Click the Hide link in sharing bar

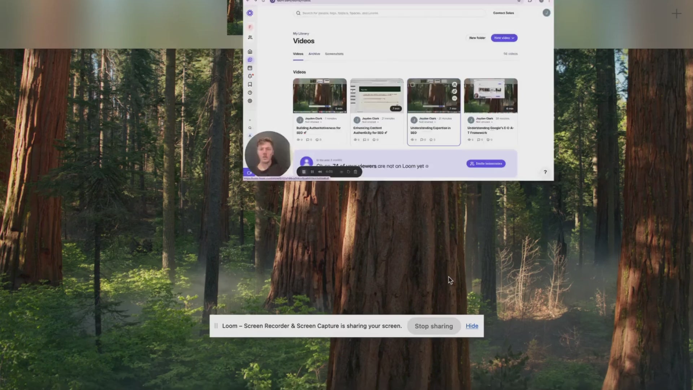[x=472, y=326]
